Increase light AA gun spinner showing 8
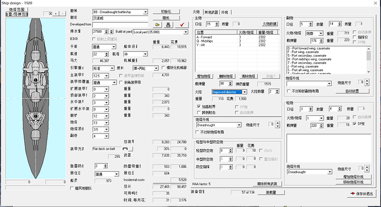Screen dimensions: 381x207 [230, 150]
